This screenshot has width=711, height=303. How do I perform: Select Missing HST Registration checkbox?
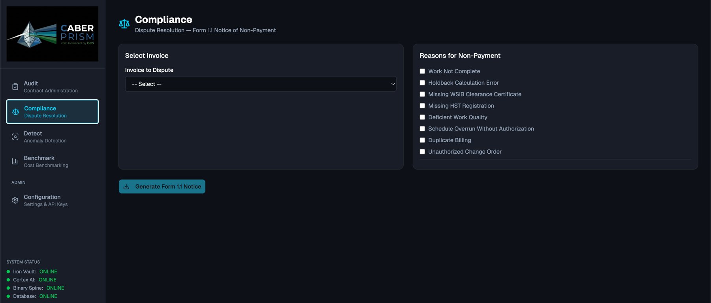coord(422,106)
